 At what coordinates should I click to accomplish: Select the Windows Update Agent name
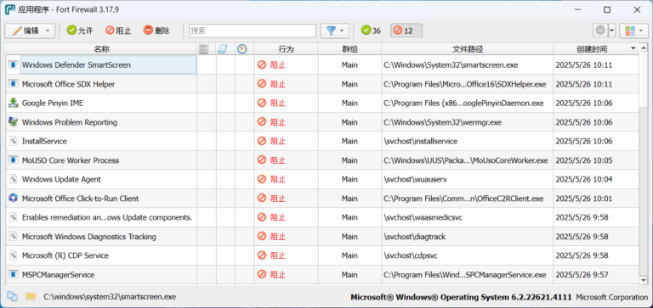(x=61, y=179)
